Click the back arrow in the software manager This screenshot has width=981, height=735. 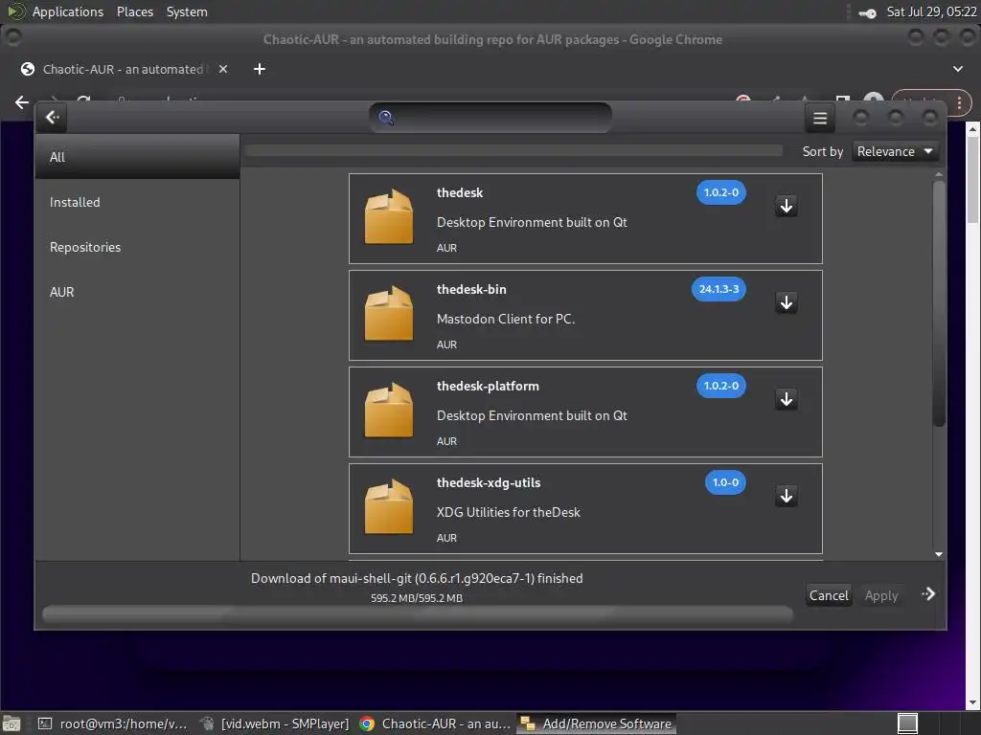tap(52, 118)
